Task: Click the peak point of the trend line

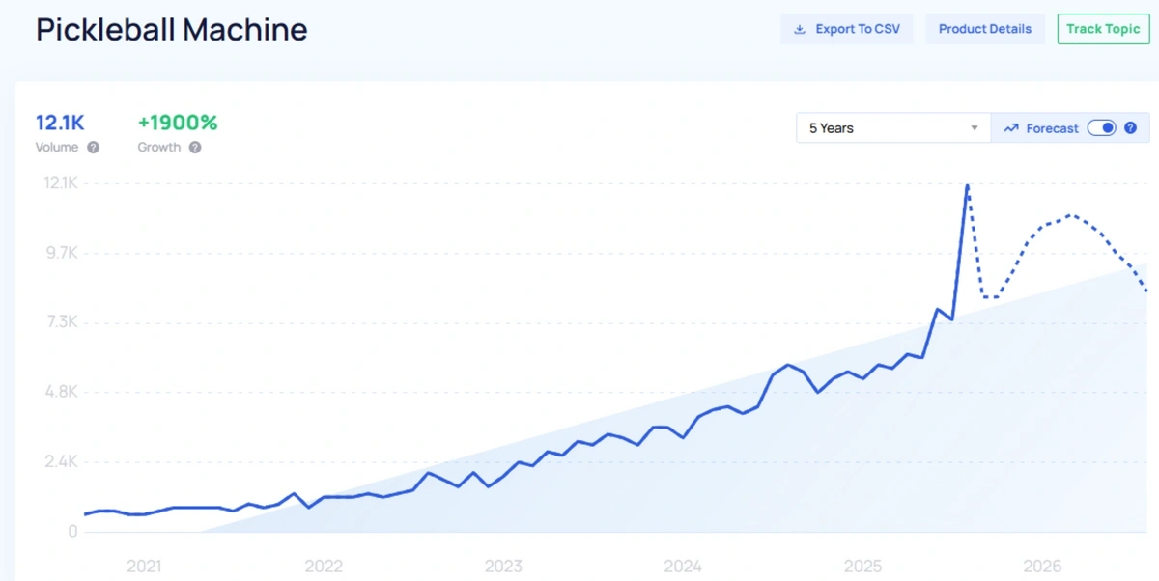Action: click(x=967, y=184)
